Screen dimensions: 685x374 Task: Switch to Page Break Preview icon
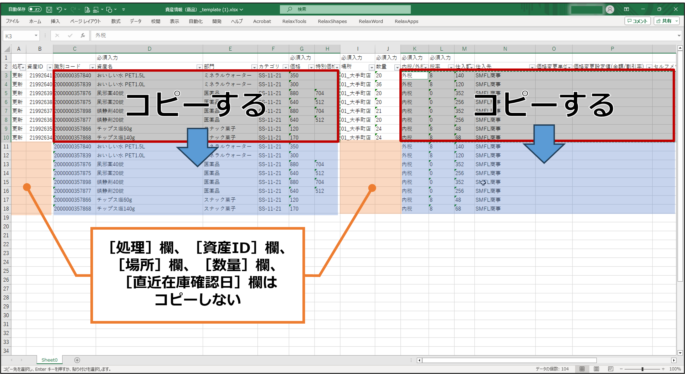coord(610,369)
